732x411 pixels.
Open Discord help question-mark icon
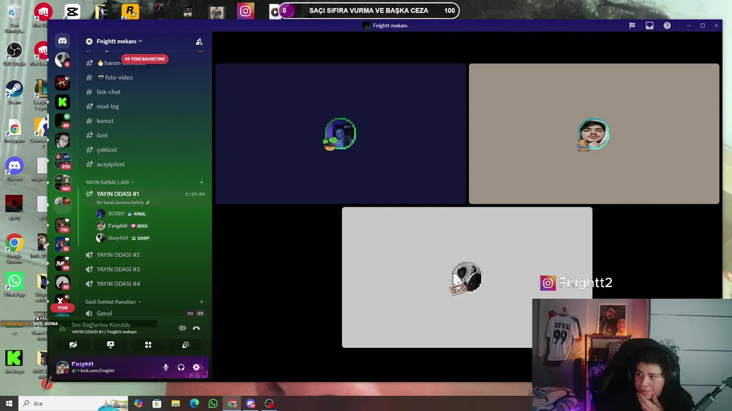667,26
